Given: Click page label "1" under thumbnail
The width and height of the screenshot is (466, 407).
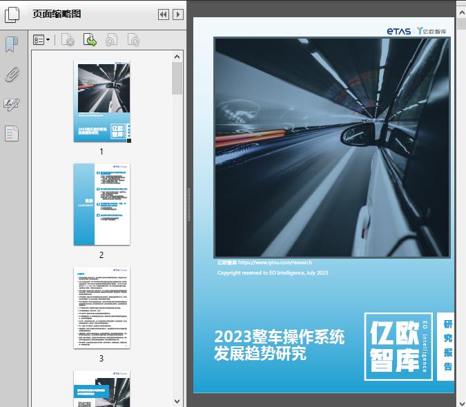Looking at the screenshot, I should click(x=101, y=152).
